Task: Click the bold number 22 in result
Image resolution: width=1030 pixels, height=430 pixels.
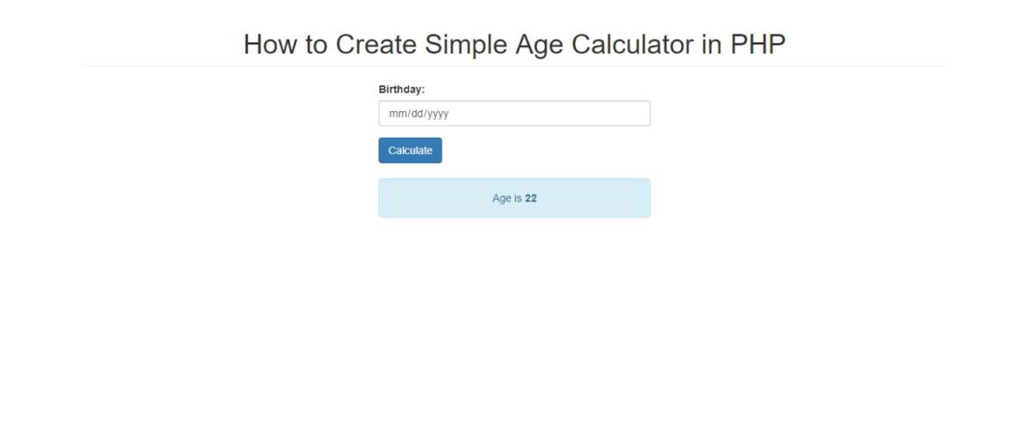Action: tap(531, 199)
